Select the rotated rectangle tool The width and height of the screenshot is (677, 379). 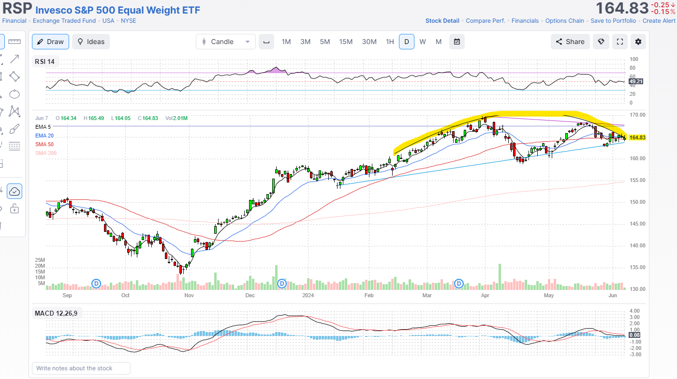tap(15, 76)
